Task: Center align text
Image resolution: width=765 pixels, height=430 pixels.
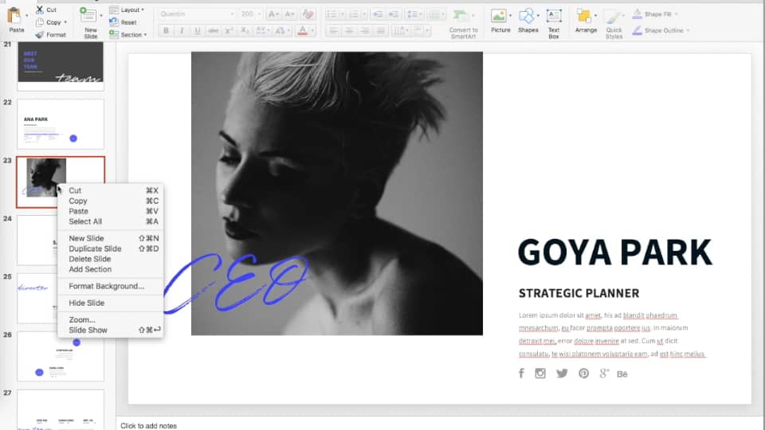Action: 349,31
